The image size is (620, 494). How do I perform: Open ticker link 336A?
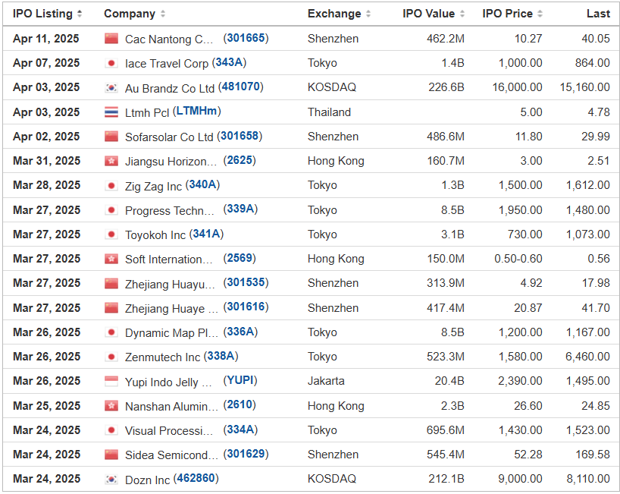(x=240, y=332)
